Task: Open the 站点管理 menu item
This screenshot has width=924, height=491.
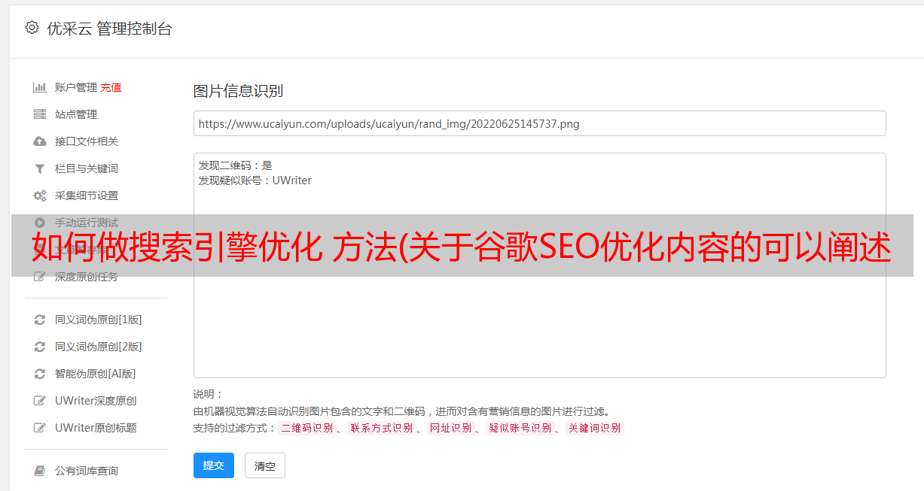Action: click(x=76, y=114)
